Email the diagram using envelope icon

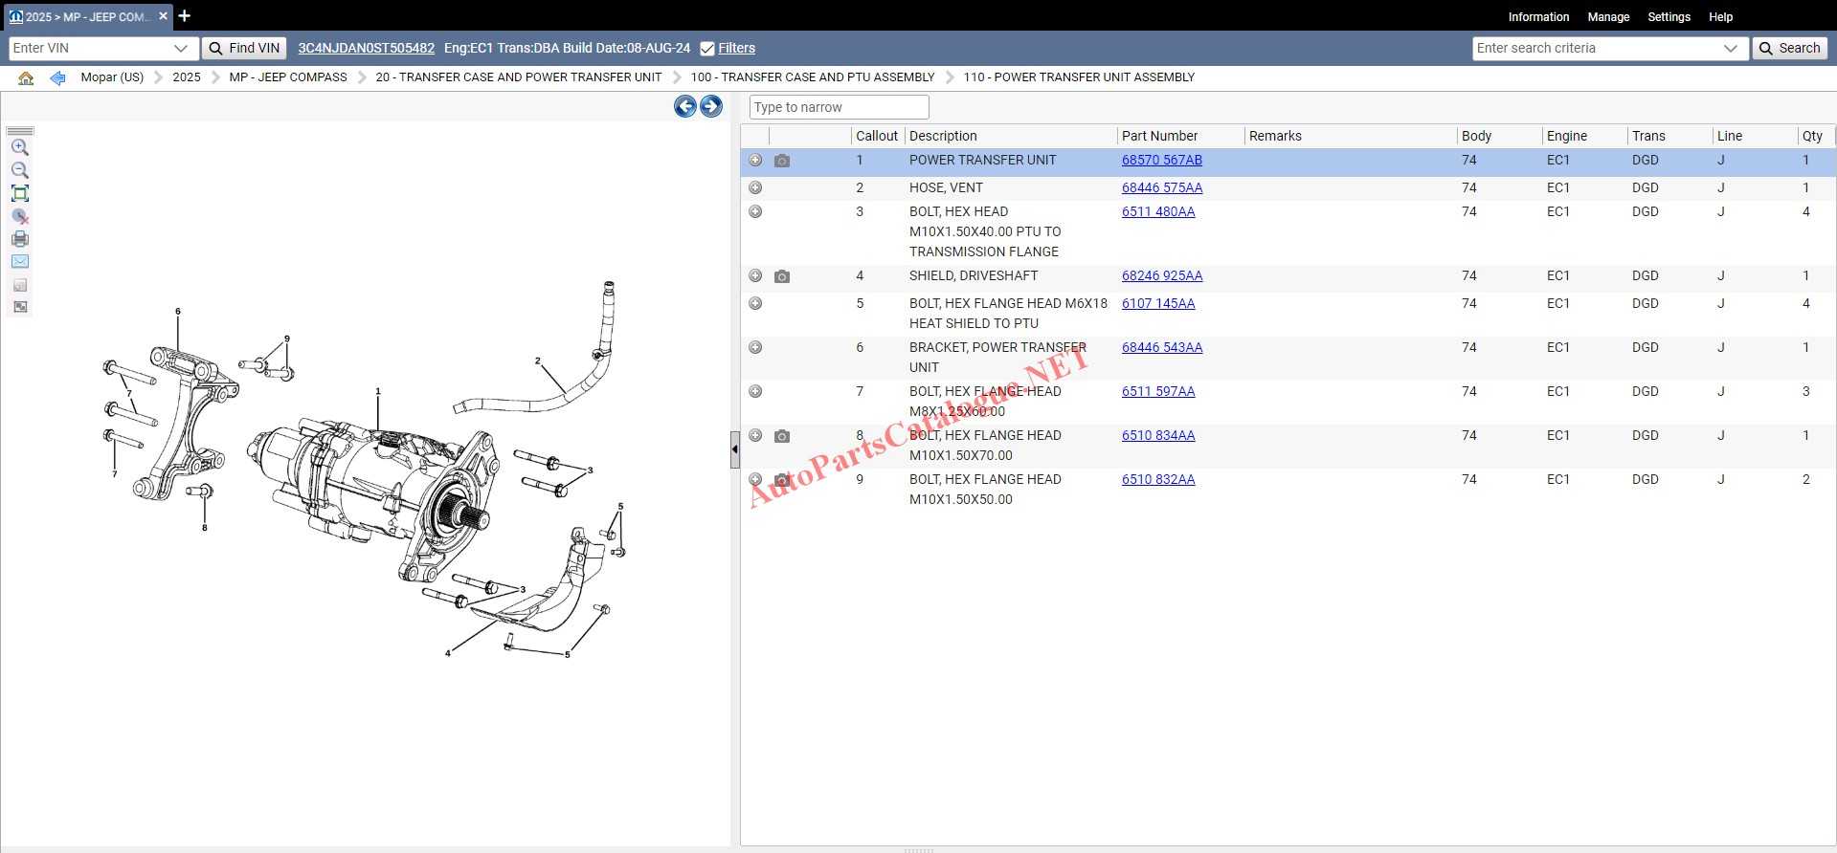click(19, 261)
